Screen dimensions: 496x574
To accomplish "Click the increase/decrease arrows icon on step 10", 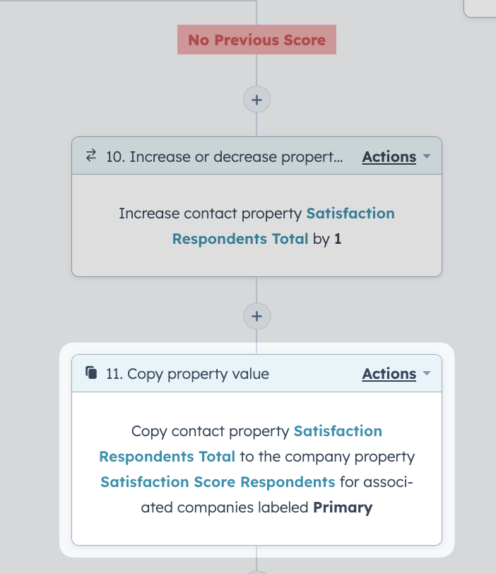I will (91, 156).
